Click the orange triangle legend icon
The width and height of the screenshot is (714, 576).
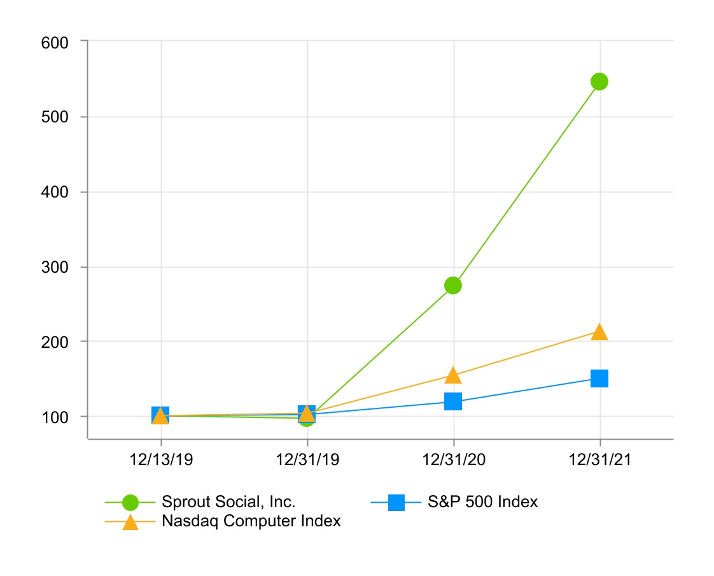130,522
